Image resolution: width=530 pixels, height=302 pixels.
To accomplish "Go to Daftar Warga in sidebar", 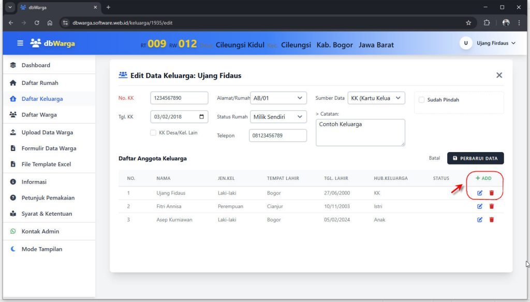I will click(39, 115).
